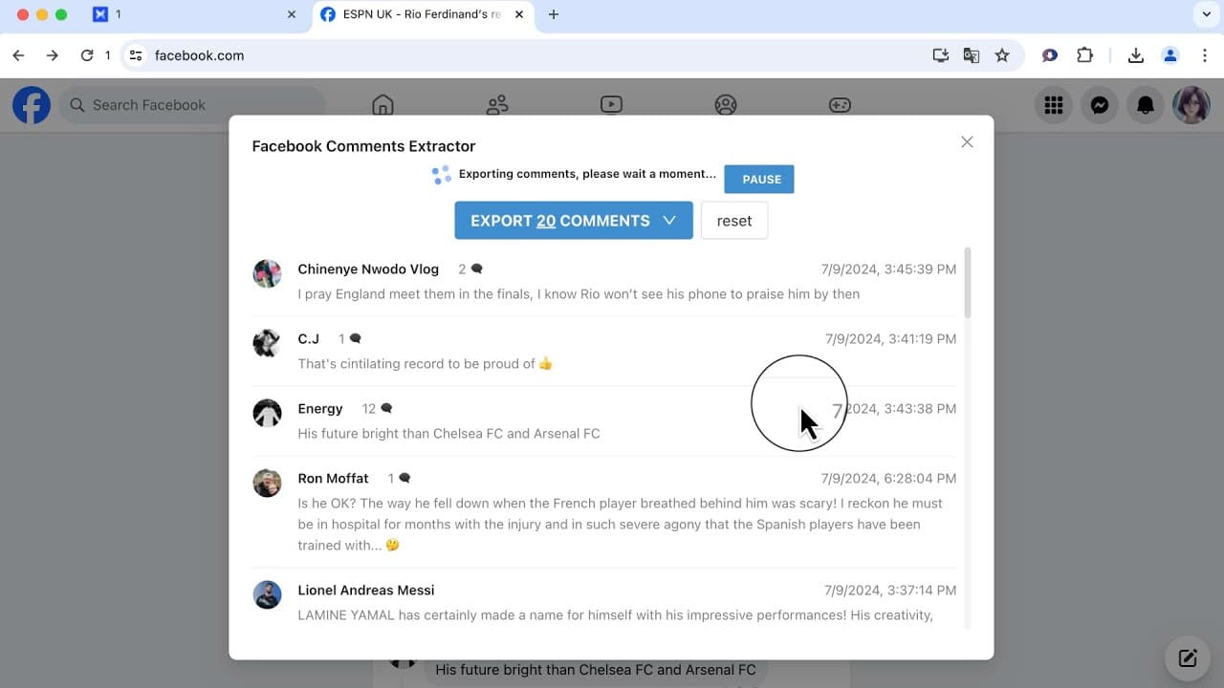
Task: Open the Gaming icon in Facebook nav
Action: point(840,105)
